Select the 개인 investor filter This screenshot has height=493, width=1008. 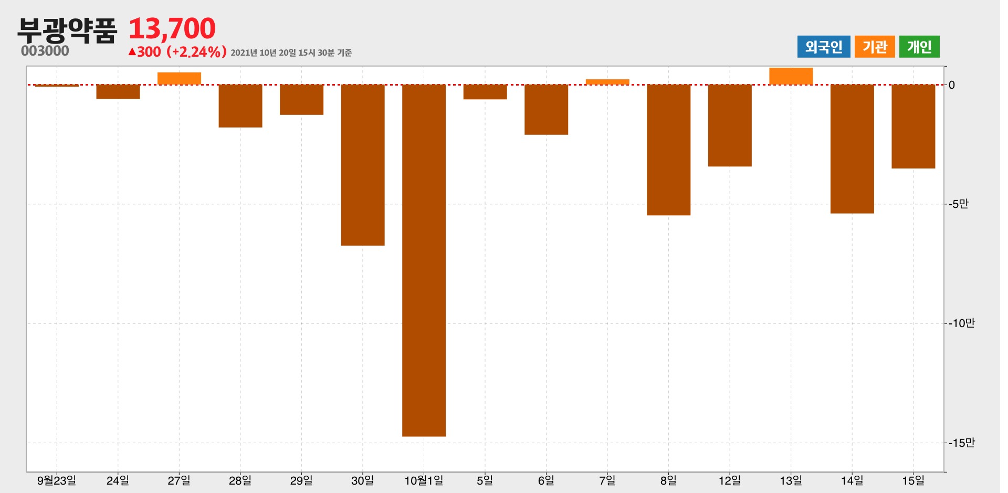(x=919, y=47)
